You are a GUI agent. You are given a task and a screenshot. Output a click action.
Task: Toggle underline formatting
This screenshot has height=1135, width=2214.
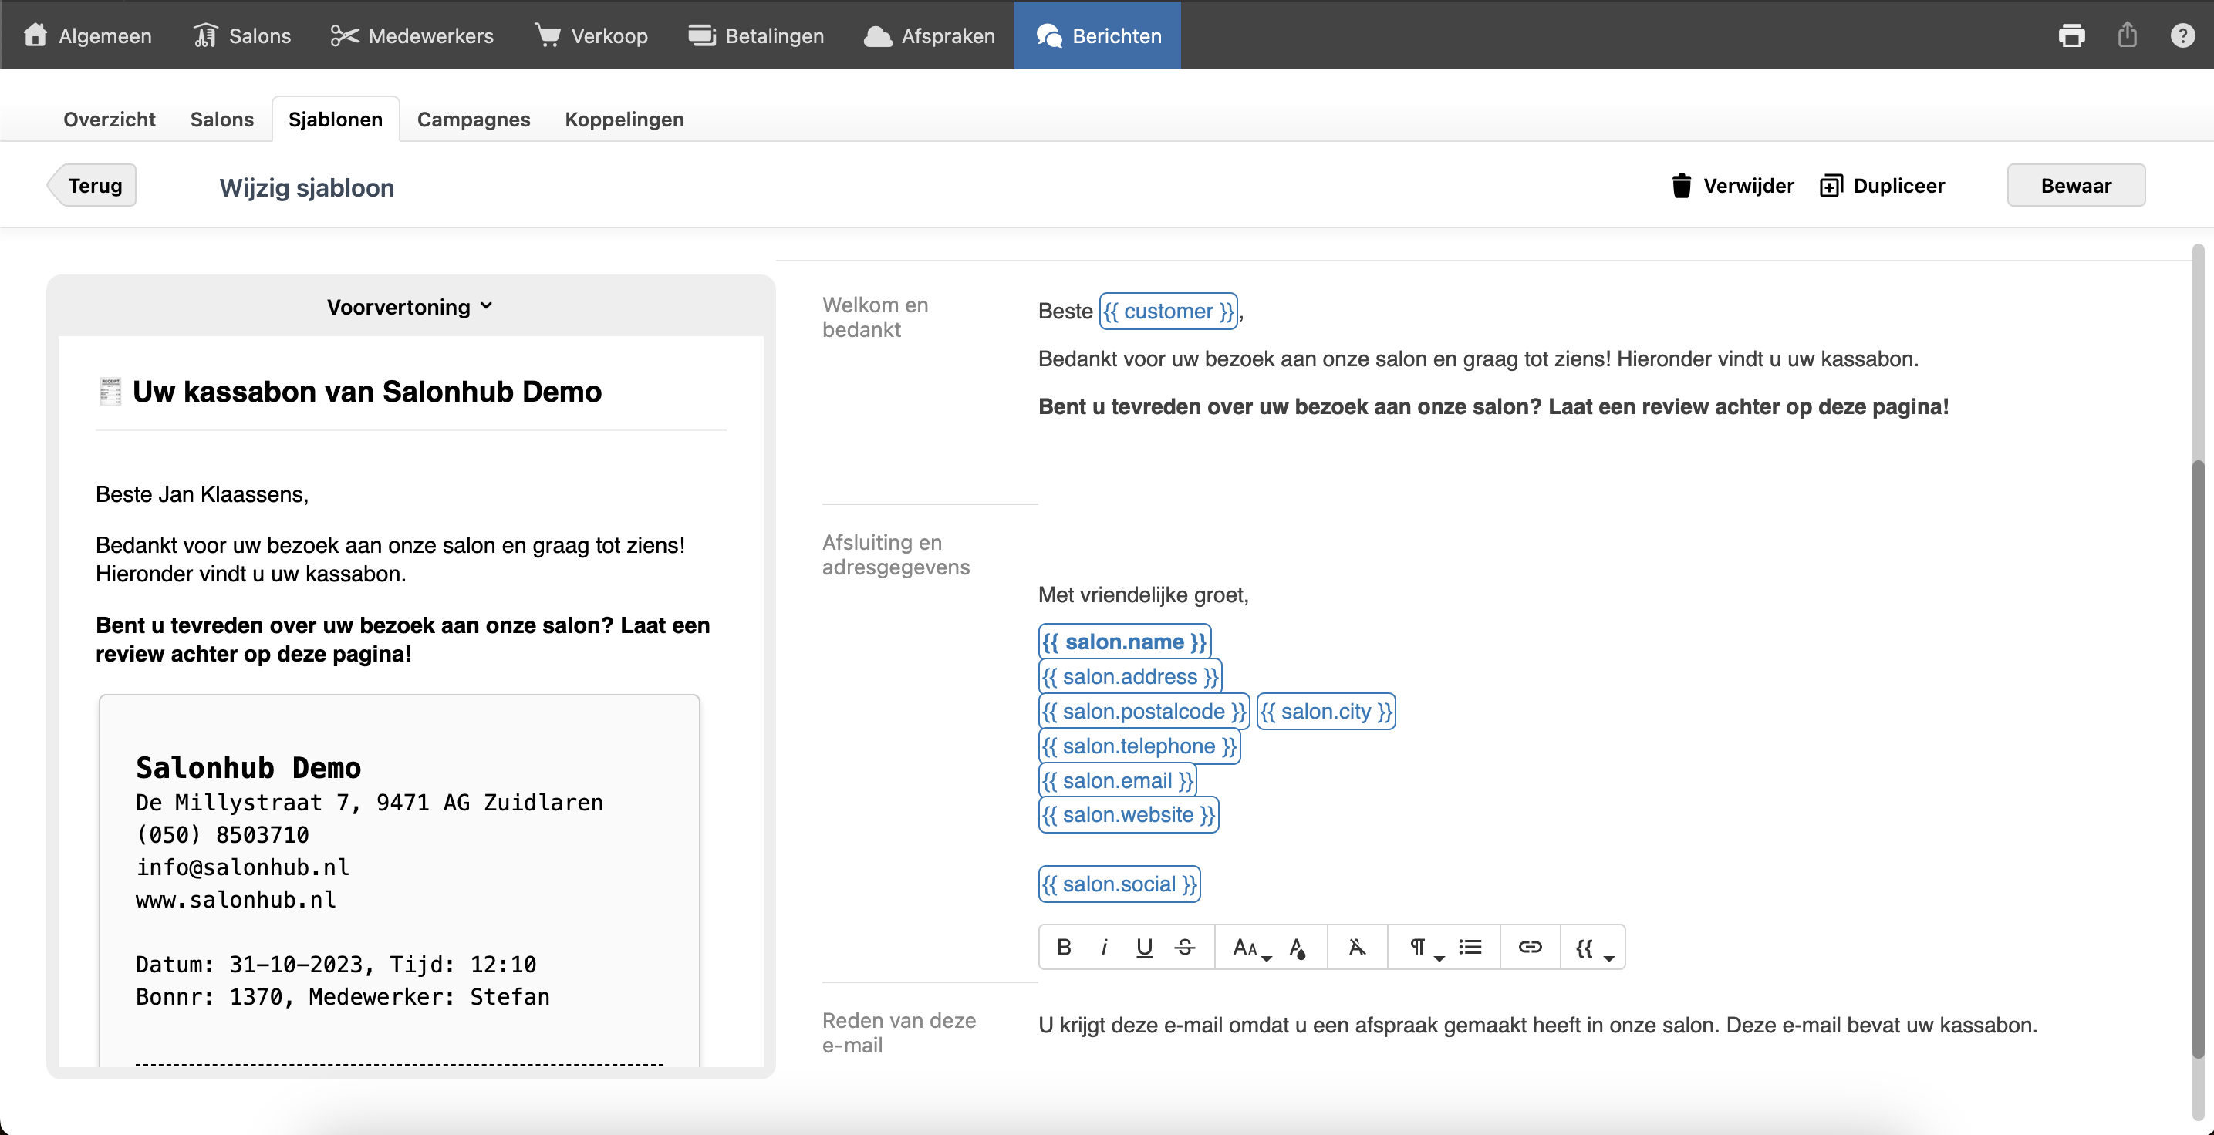tap(1144, 947)
